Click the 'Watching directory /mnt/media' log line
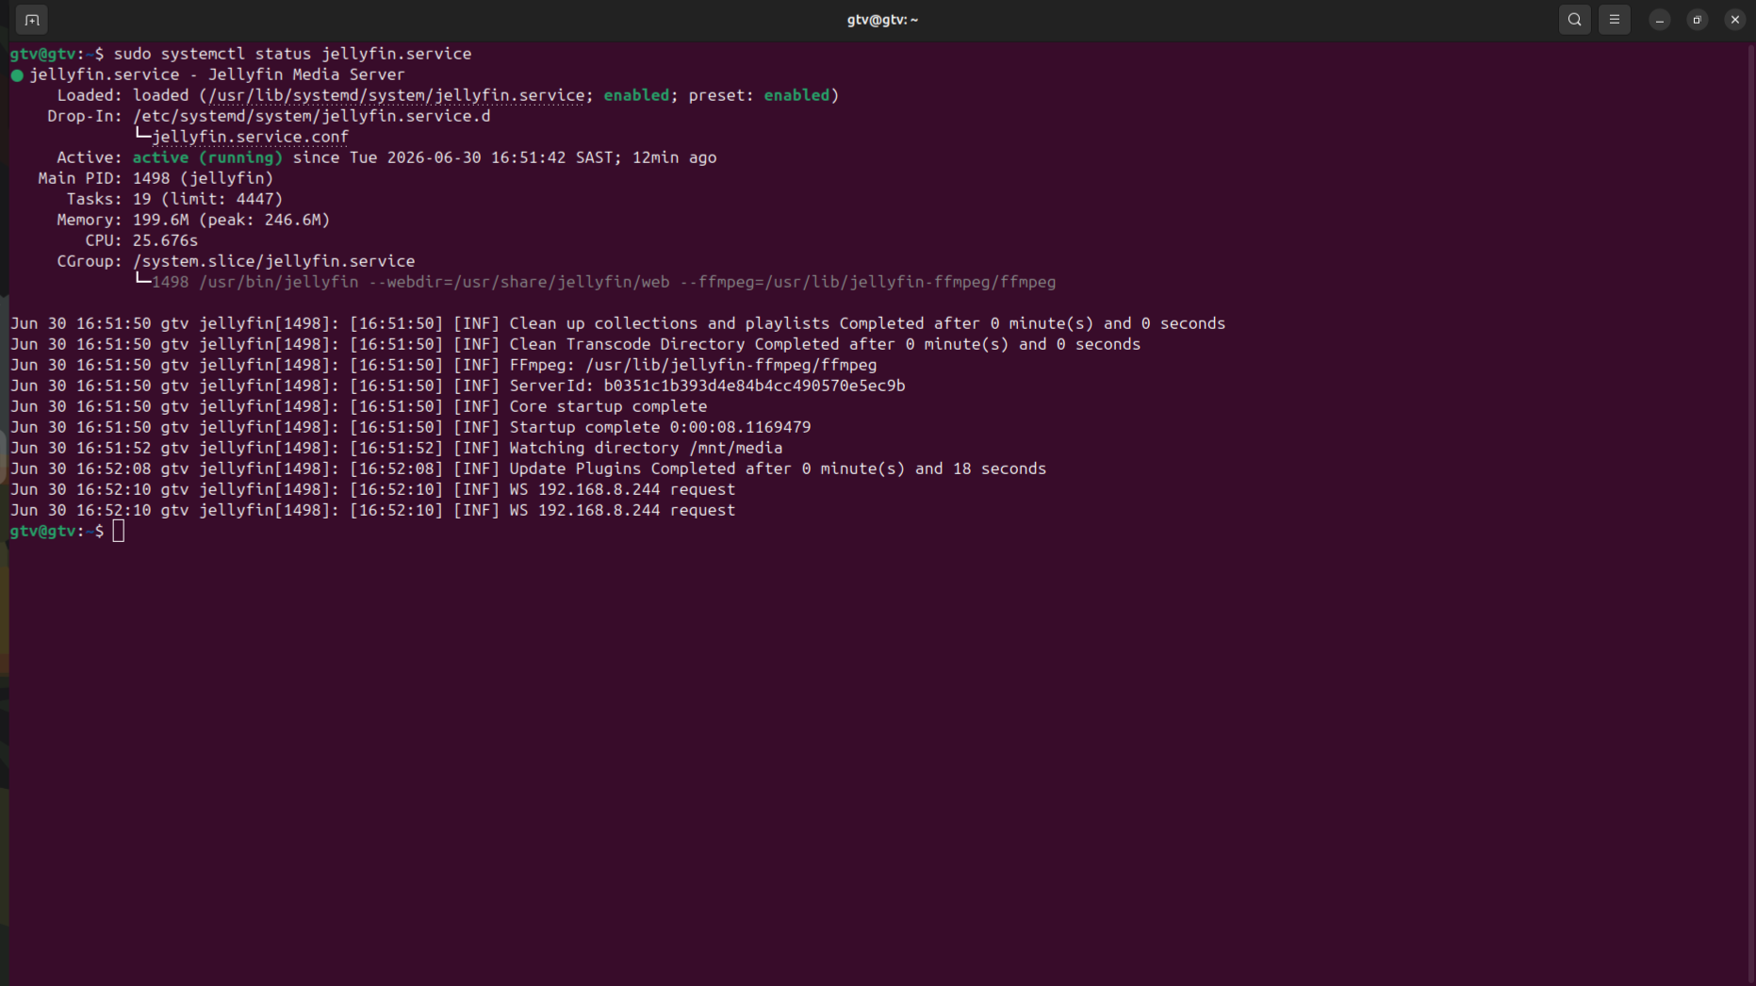The width and height of the screenshot is (1756, 986). [x=396, y=448]
